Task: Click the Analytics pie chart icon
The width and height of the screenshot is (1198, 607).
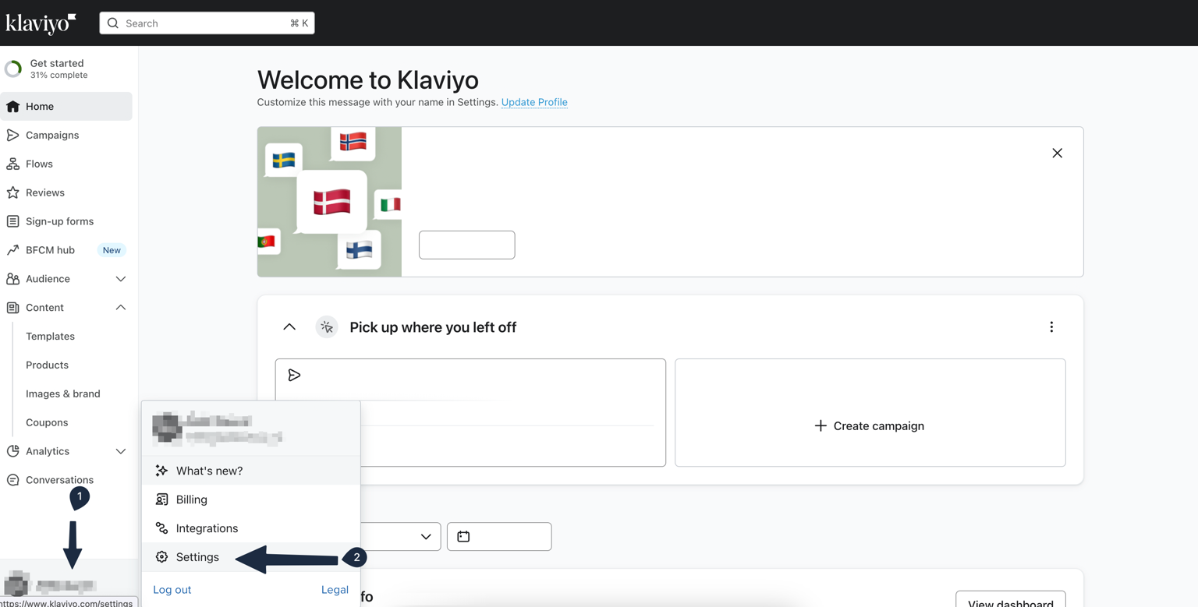Action: pos(13,451)
